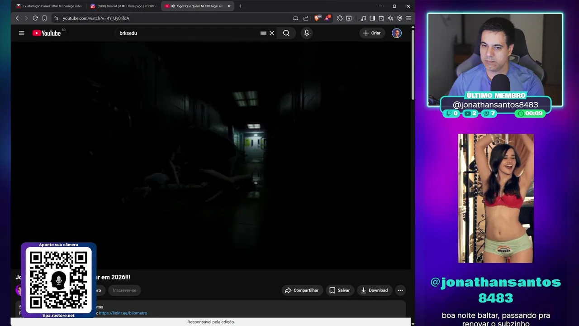Image resolution: width=579 pixels, height=326 pixels.
Task: Toggle the browser sidebar panel
Action: (372, 18)
